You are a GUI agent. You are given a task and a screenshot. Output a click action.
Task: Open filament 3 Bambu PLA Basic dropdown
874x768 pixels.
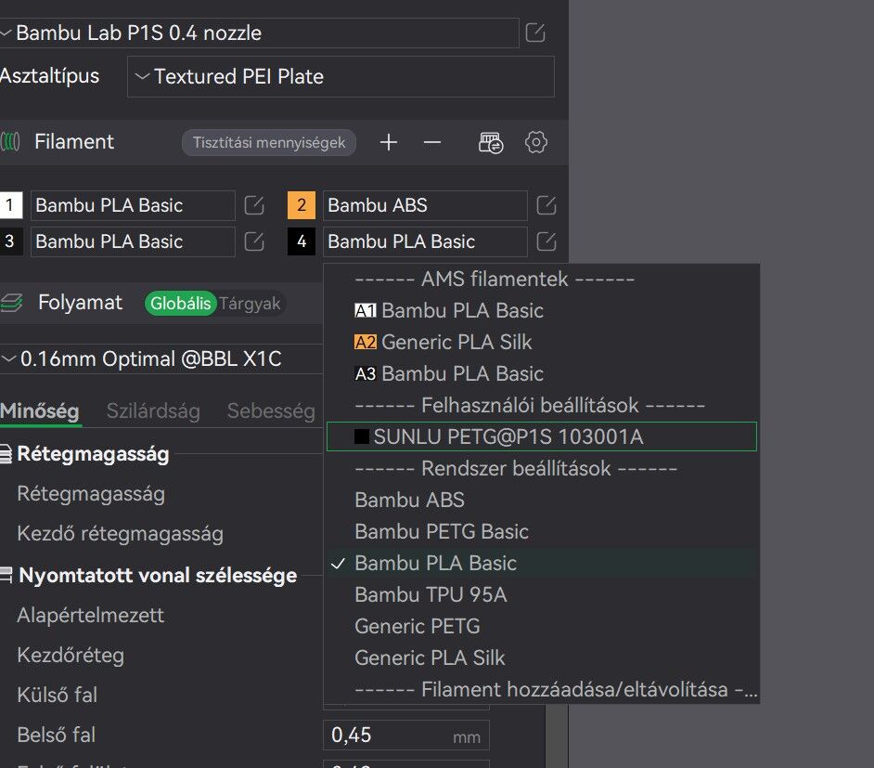tap(133, 241)
